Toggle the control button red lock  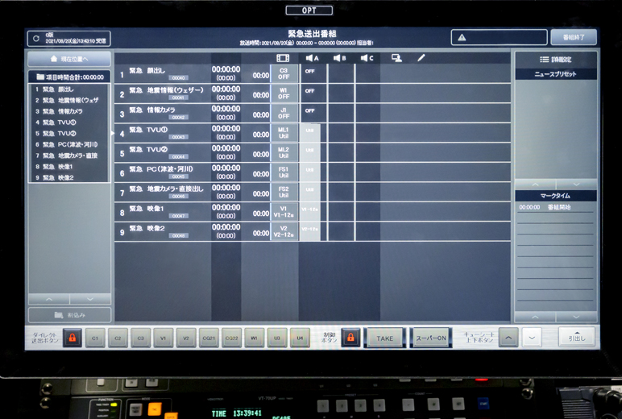click(350, 338)
